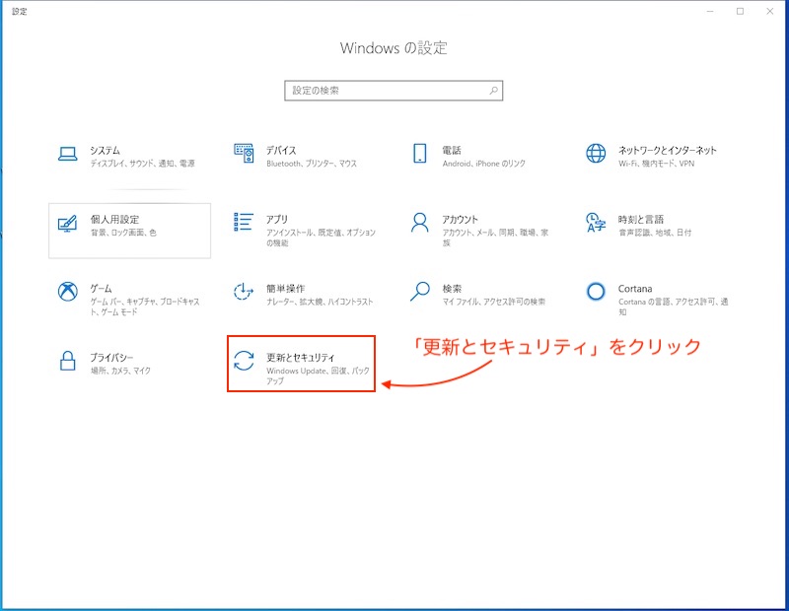The width and height of the screenshot is (789, 611).
Task: Click the text 'アンインストール、既定値、オプションの機能'
Action: [x=322, y=238]
